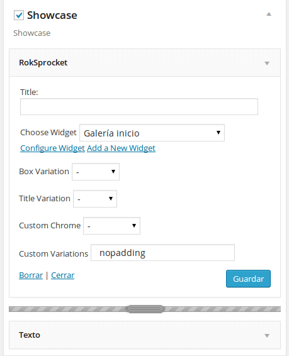Screen dimensions: 289x356
Task: Uncheck the Showcase checkbox
Action: tap(19, 15)
